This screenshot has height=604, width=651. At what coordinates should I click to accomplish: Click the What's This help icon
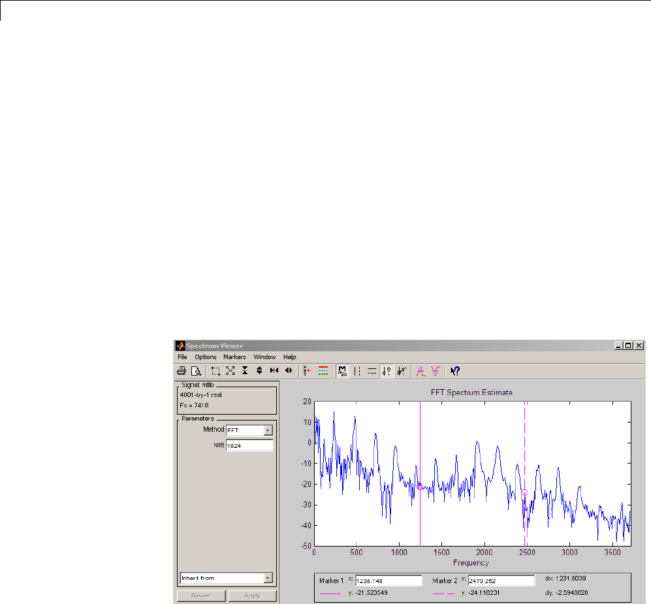(455, 371)
